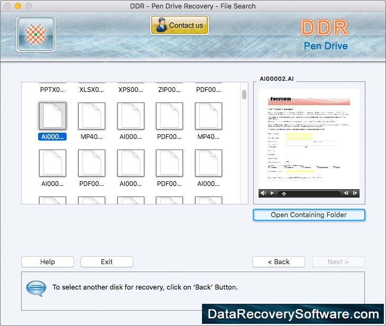Select the ZIP00... file label
The image size is (386, 326).
tap(169, 90)
